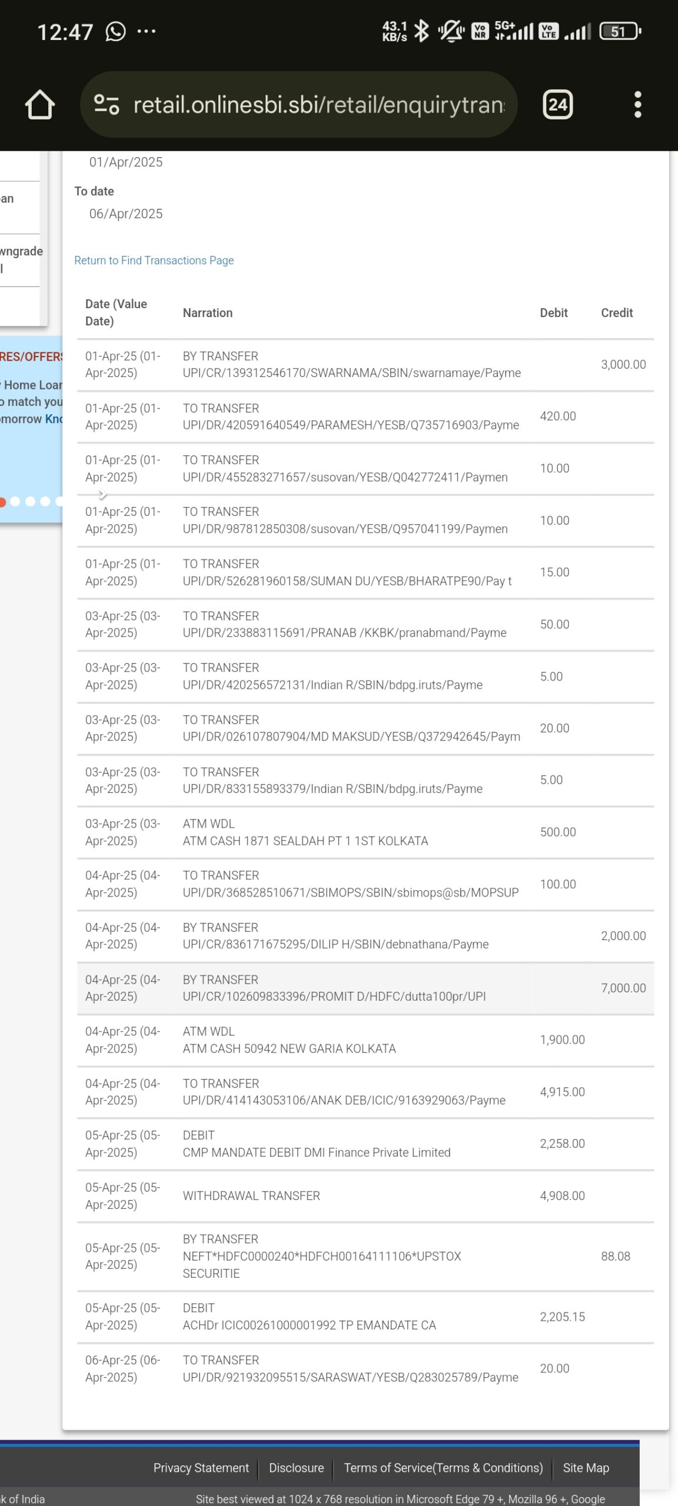Screen dimensions: 678x1506
Task: Open the Disclosure footer link
Action: 296,1467
